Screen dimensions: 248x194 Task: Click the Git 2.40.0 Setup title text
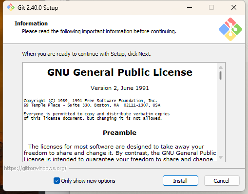(38, 8)
